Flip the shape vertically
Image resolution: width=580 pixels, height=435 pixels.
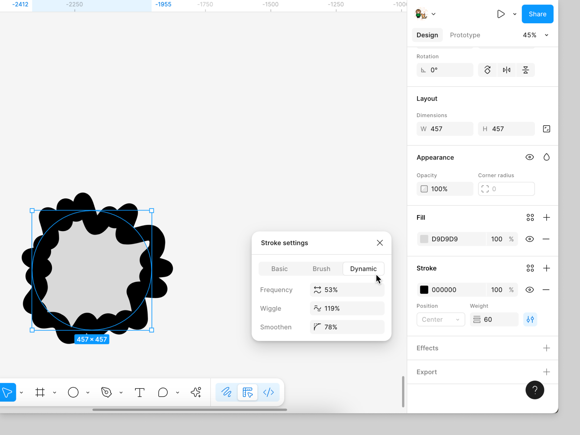(x=526, y=70)
